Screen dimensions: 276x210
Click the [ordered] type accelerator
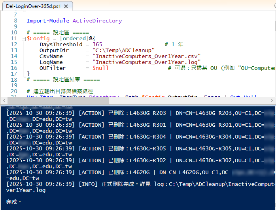(x=75, y=38)
